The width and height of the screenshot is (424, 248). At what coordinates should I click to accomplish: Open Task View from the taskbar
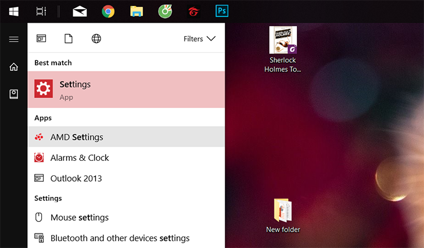point(41,12)
